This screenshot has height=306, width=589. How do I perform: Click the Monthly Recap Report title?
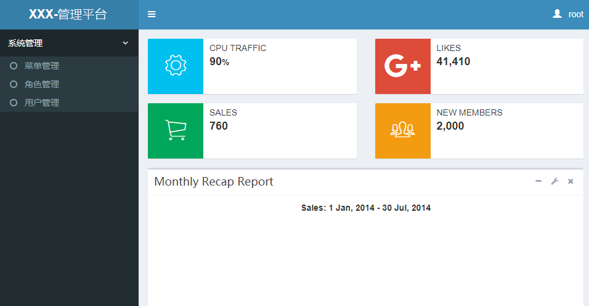(x=213, y=182)
